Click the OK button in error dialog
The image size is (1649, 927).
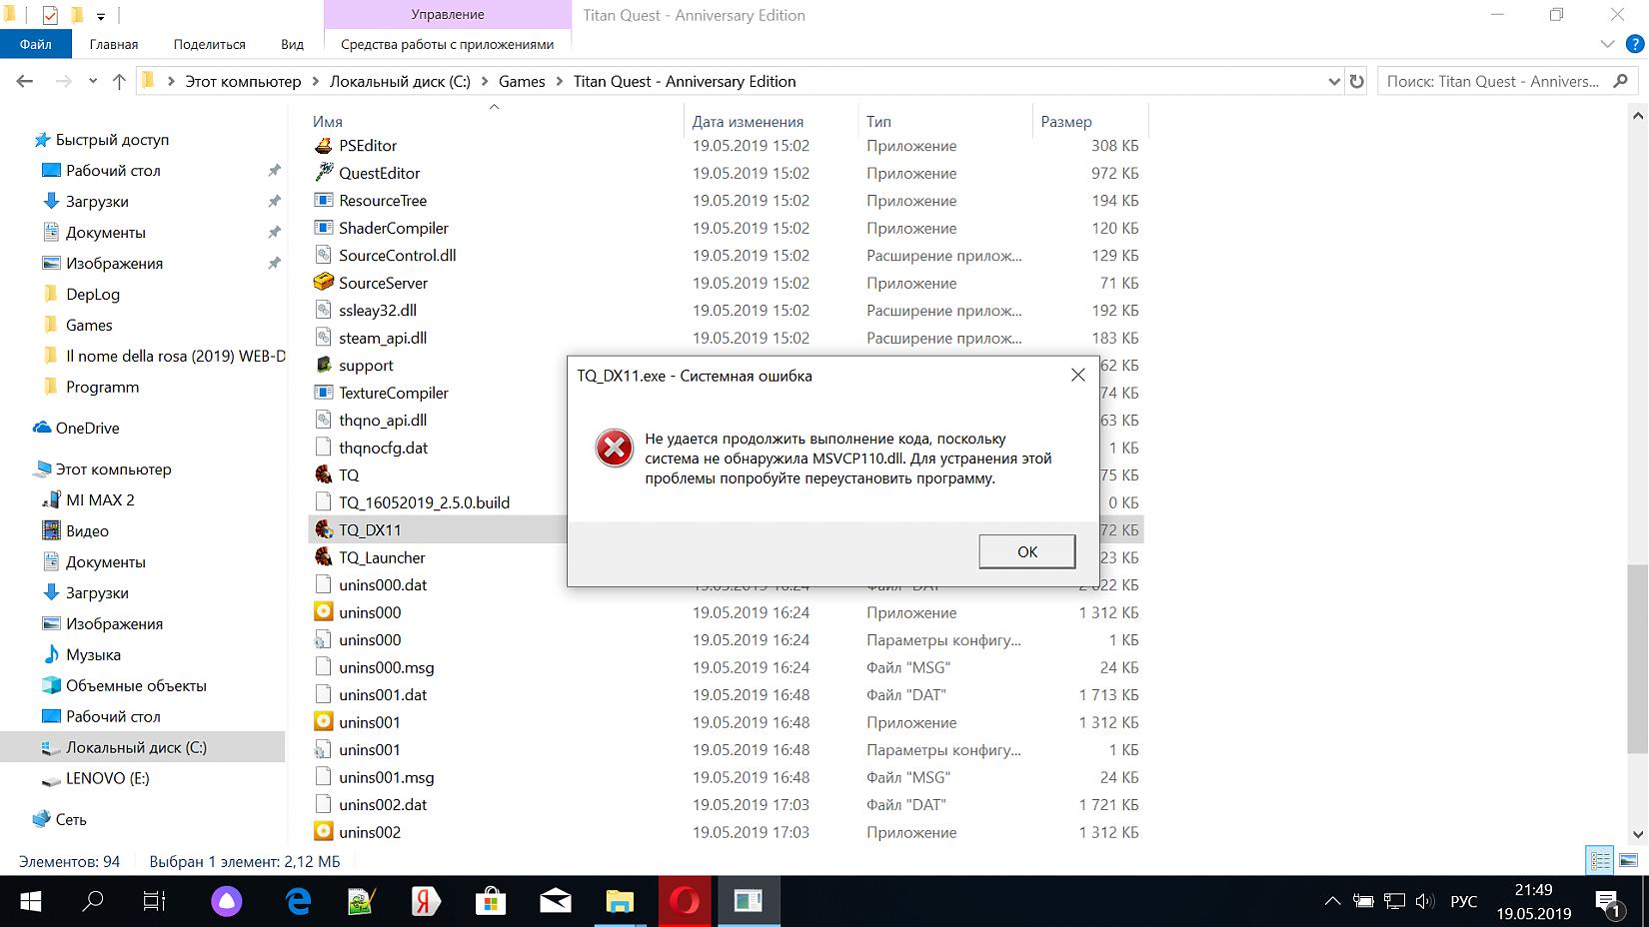tap(1026, 551)
